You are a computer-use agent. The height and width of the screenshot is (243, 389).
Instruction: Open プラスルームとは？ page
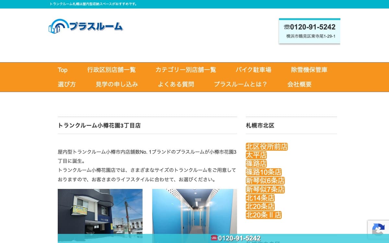click(241, 84)
